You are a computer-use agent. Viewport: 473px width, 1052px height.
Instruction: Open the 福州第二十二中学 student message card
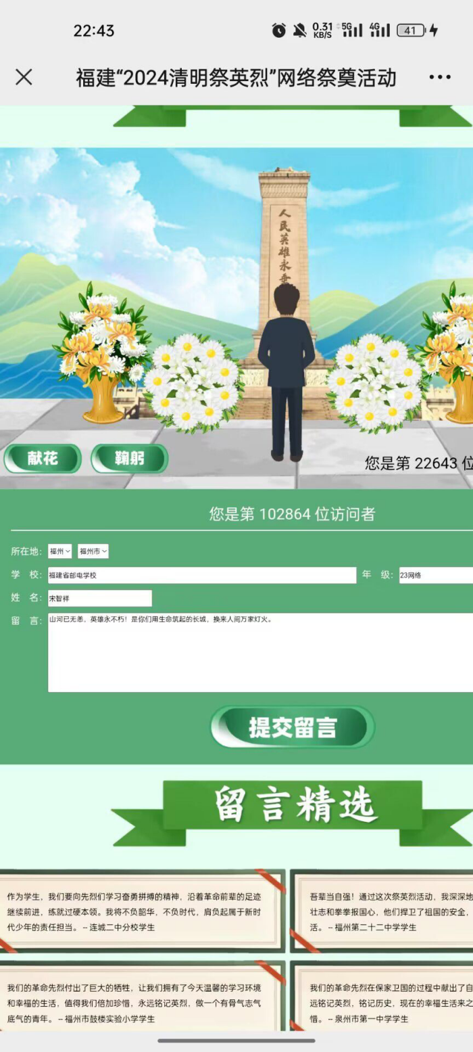(382, 911)
